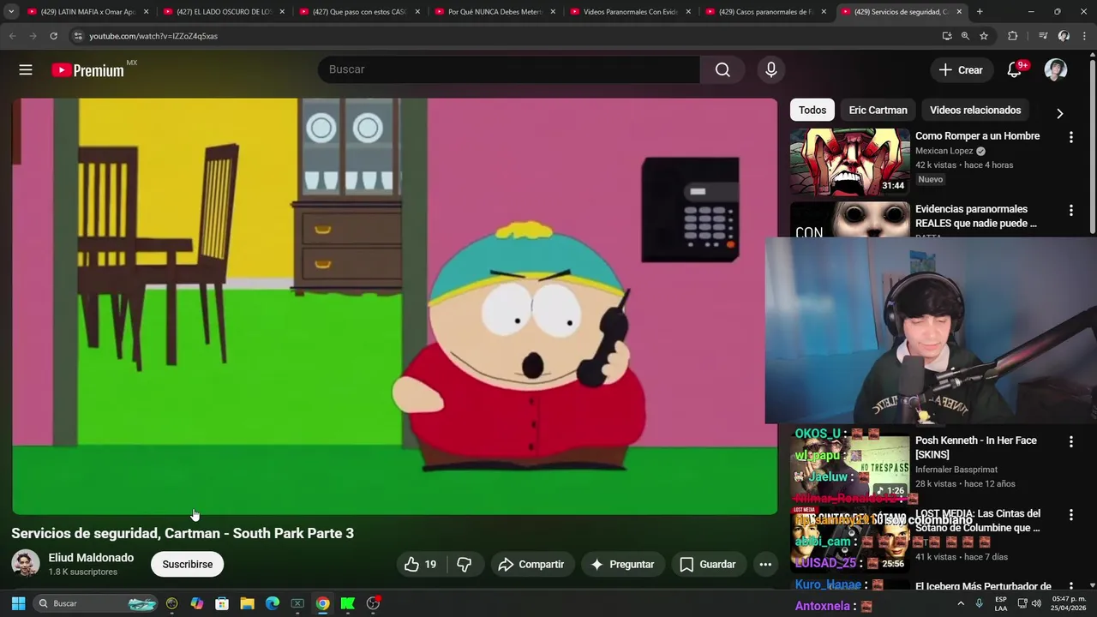Viewport: 1097px width, 617px height.
Task: Select the Todos filter chip
Action: tap(812, 110)
